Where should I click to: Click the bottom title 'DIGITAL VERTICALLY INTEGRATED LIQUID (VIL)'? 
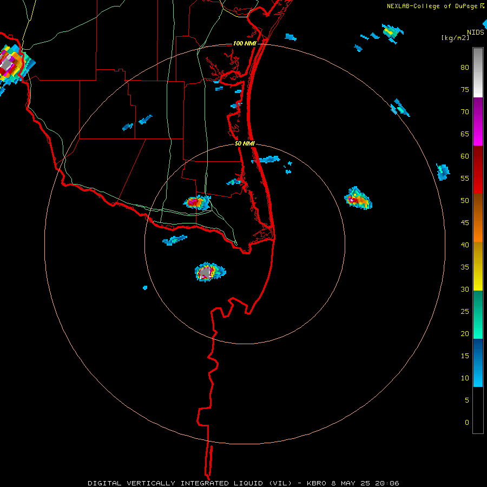tap(189, 483)
